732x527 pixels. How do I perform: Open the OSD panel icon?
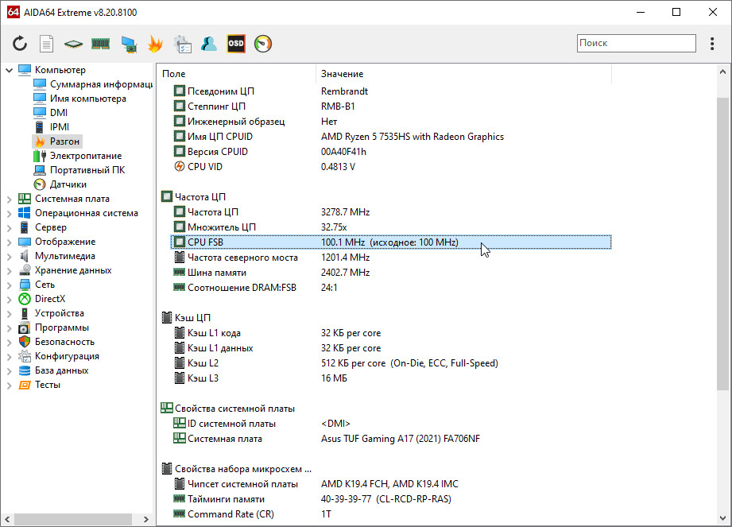[236, 44]
